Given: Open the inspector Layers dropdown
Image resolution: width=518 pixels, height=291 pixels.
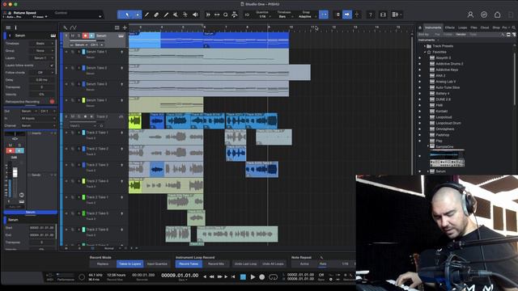Looking at the screenshot, I should (x=41, y=57).
